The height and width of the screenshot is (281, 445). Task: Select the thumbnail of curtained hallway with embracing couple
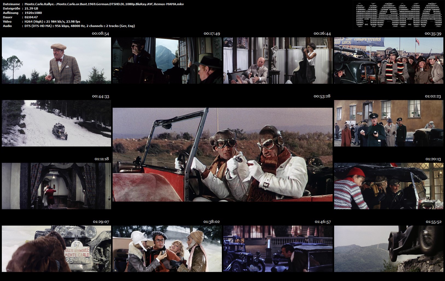point(56,186)
